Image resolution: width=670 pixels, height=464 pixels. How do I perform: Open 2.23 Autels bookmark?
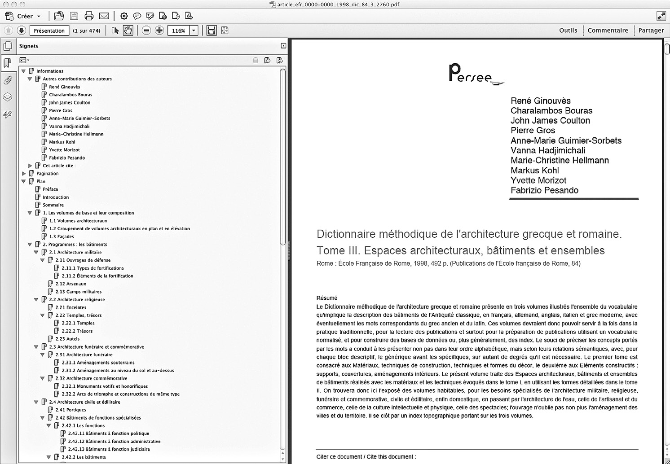pos(67,339)
